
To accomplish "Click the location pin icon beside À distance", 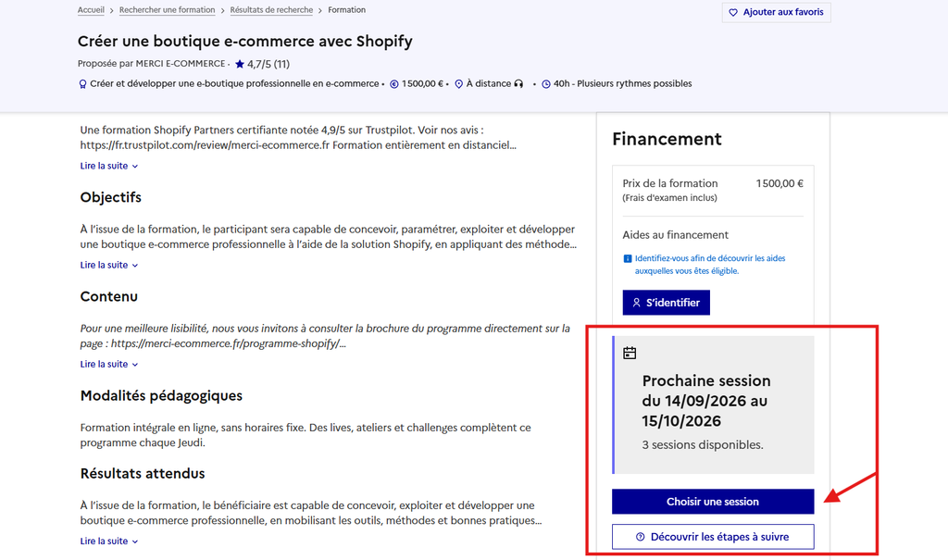I will 459,84.
